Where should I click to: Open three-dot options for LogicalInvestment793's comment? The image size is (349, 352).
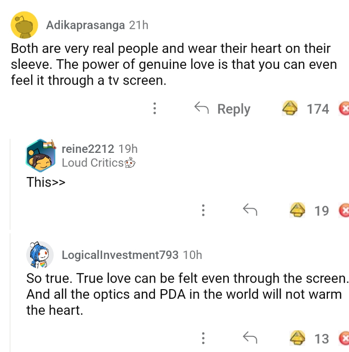point(203,338)
